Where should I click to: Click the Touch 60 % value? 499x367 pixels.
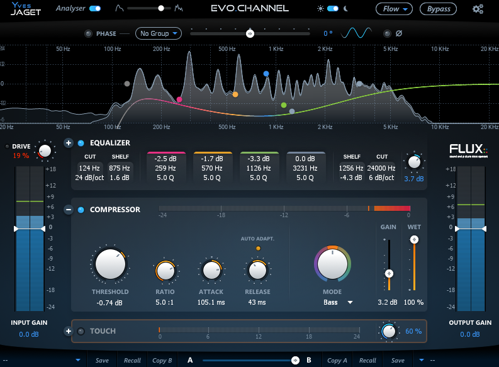point(413,331)
